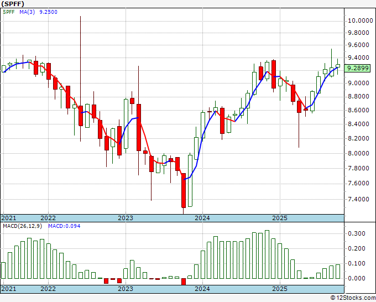Click the 0.100 MACD axis label
This screenshot has width=376, height=302.
pos(357,263)
